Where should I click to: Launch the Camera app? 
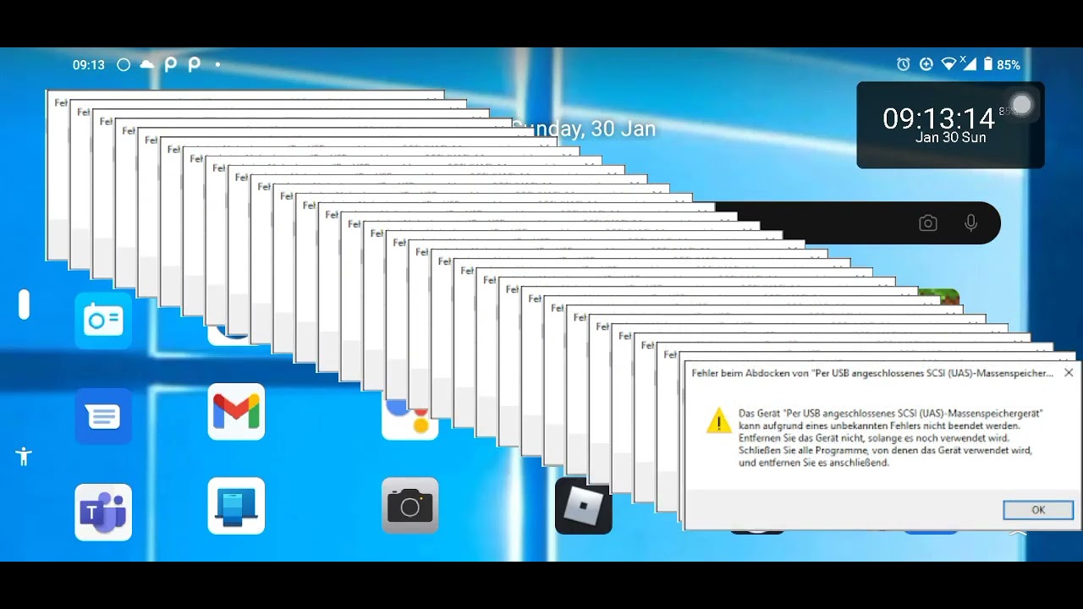click(x=410, y=506)
